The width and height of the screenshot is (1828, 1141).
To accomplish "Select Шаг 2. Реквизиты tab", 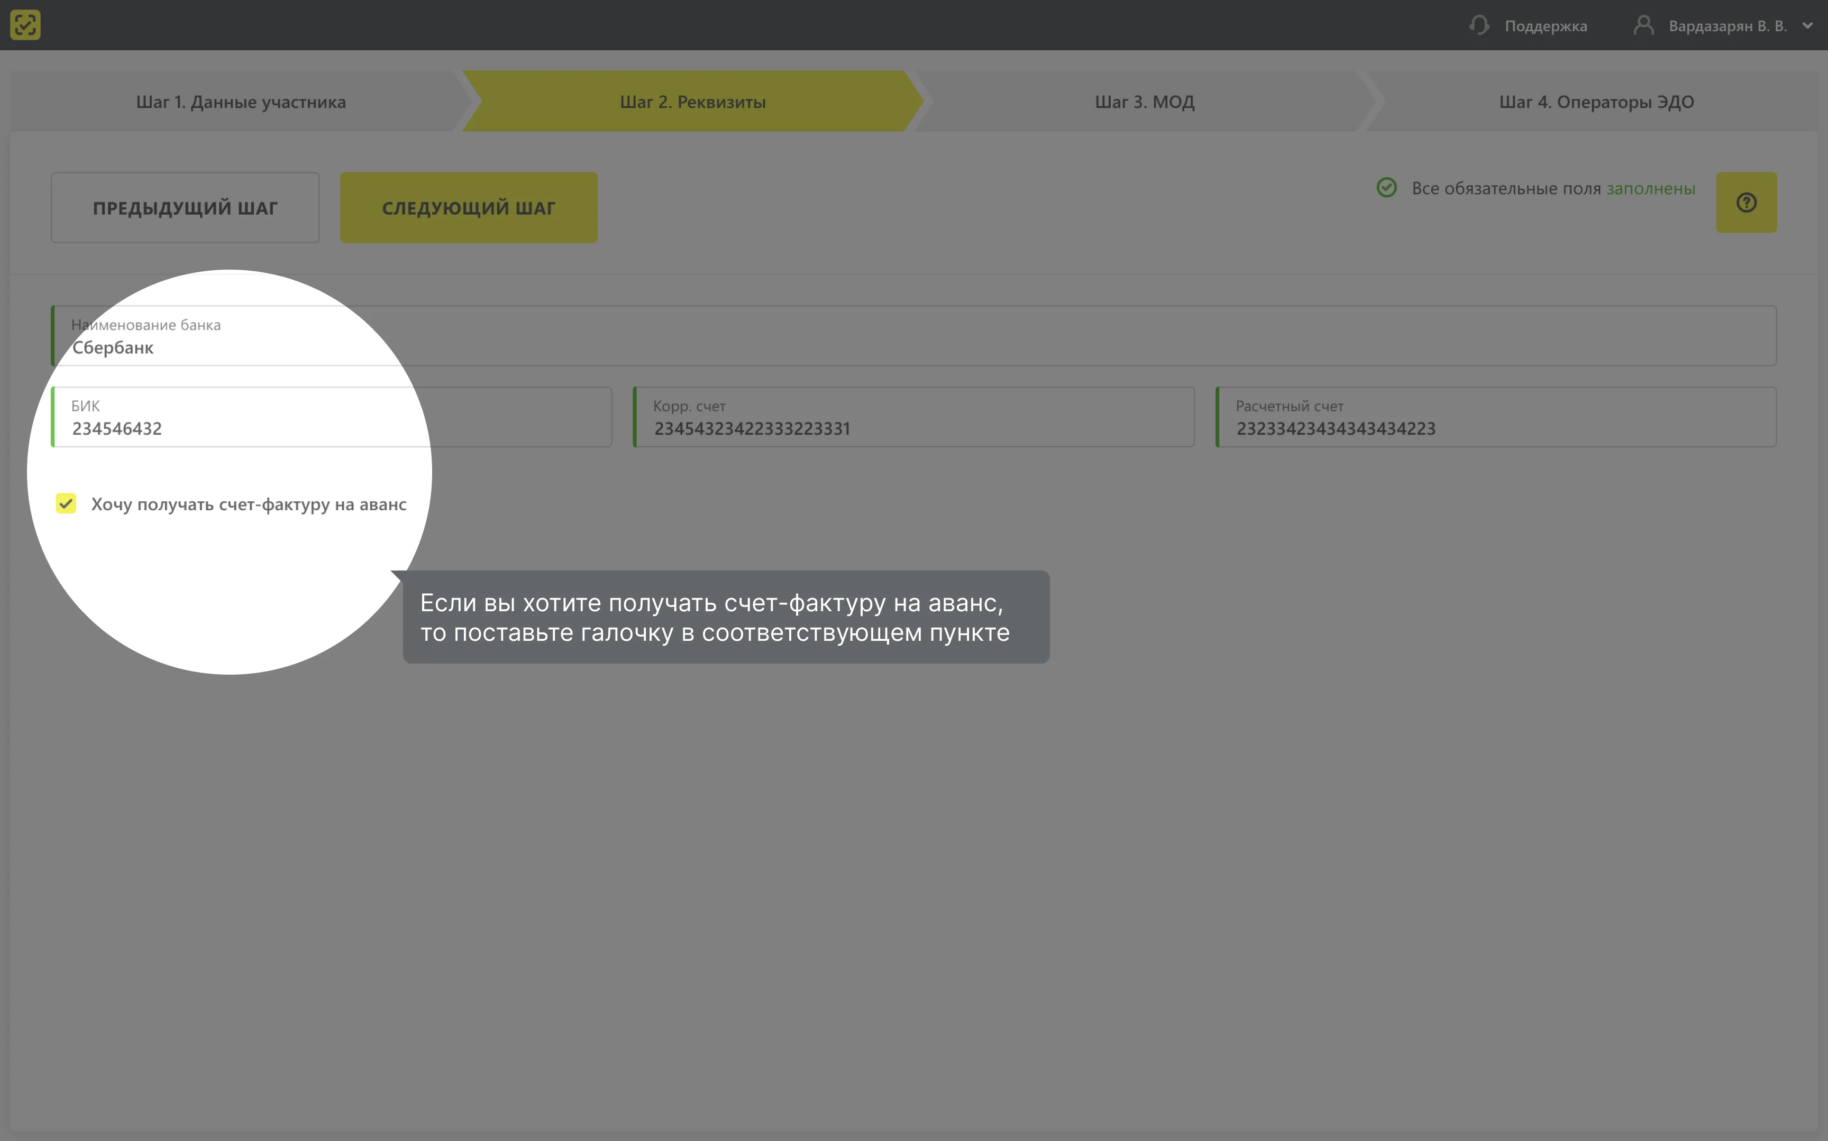I will click(x=693, y=102).
